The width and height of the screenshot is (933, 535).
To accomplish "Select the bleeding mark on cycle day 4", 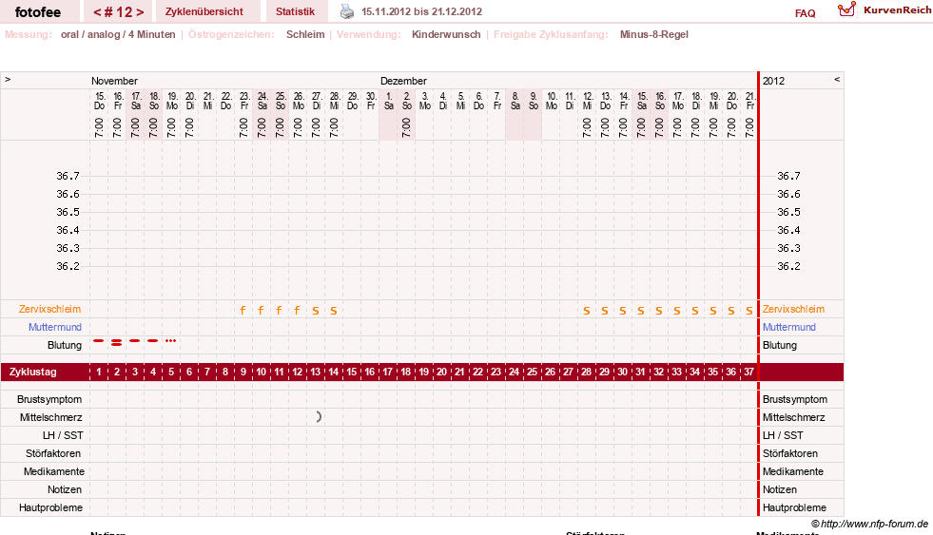I will [x=153, y=340].
